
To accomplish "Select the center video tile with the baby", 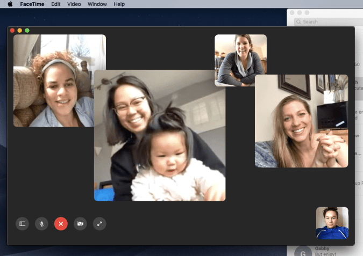I will (160, 135).
